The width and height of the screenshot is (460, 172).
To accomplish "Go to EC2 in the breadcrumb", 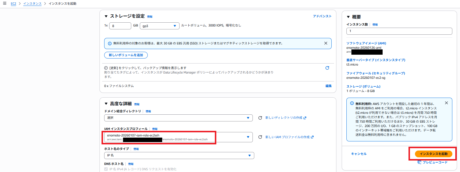I will point(13,4).
